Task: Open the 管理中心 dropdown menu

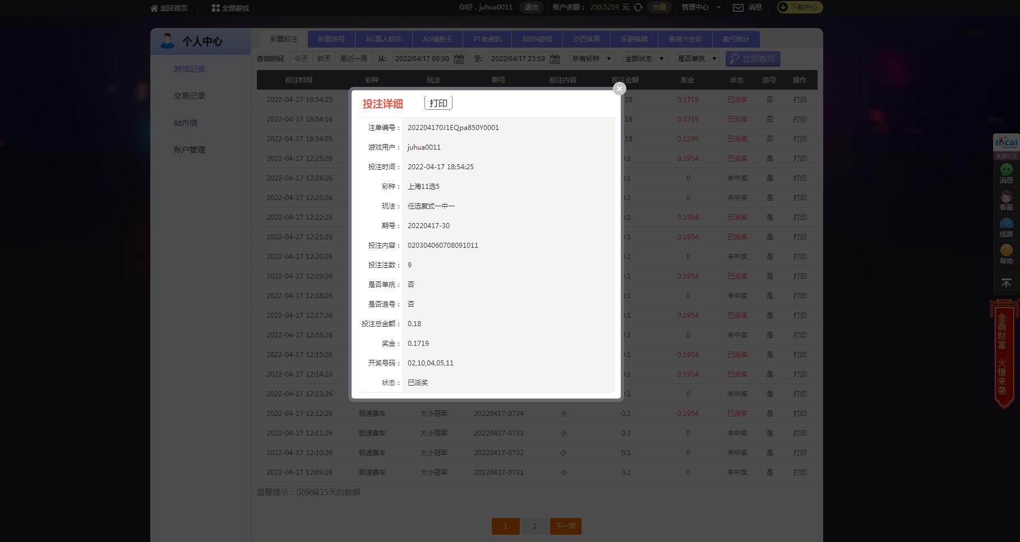Action: click(x=700, y=7)
